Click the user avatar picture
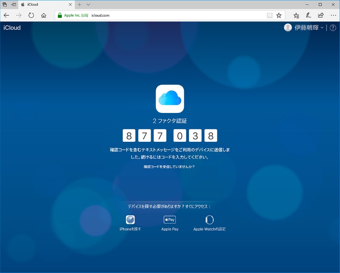The image size is (340, 273). click(288, 28)
